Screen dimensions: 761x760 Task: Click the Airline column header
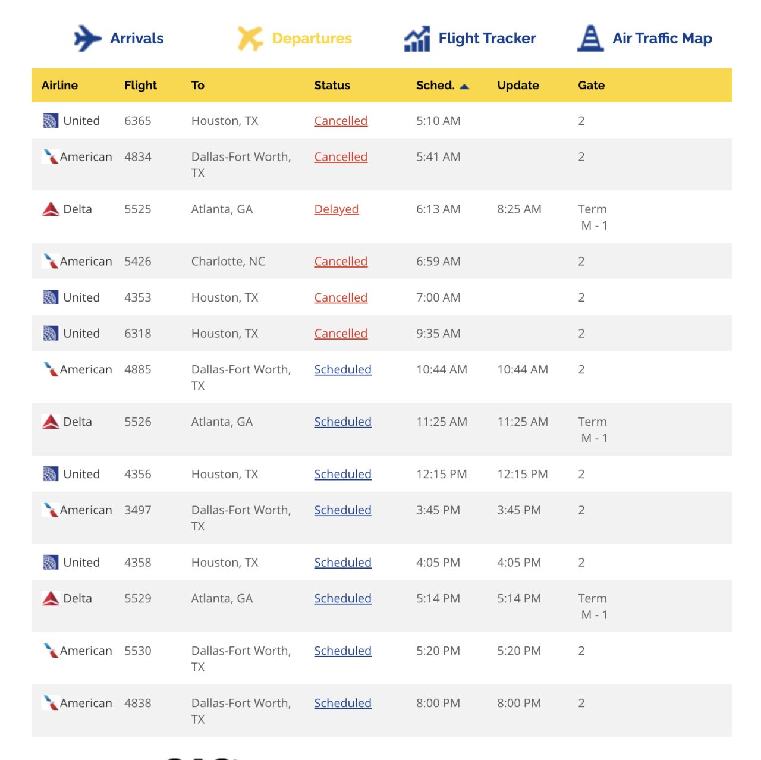[59, 86]
